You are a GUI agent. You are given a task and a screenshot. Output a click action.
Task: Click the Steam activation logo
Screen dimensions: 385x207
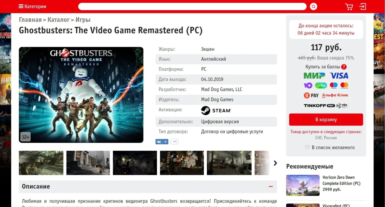(216, 111)
